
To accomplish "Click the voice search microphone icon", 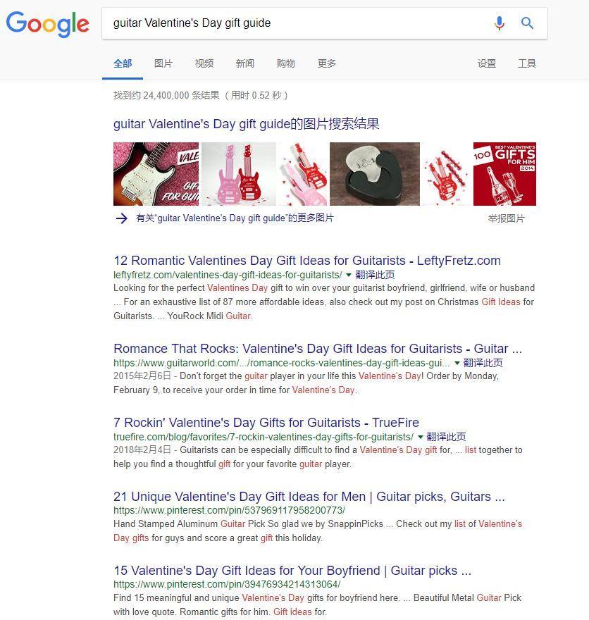I will point(500,23).
